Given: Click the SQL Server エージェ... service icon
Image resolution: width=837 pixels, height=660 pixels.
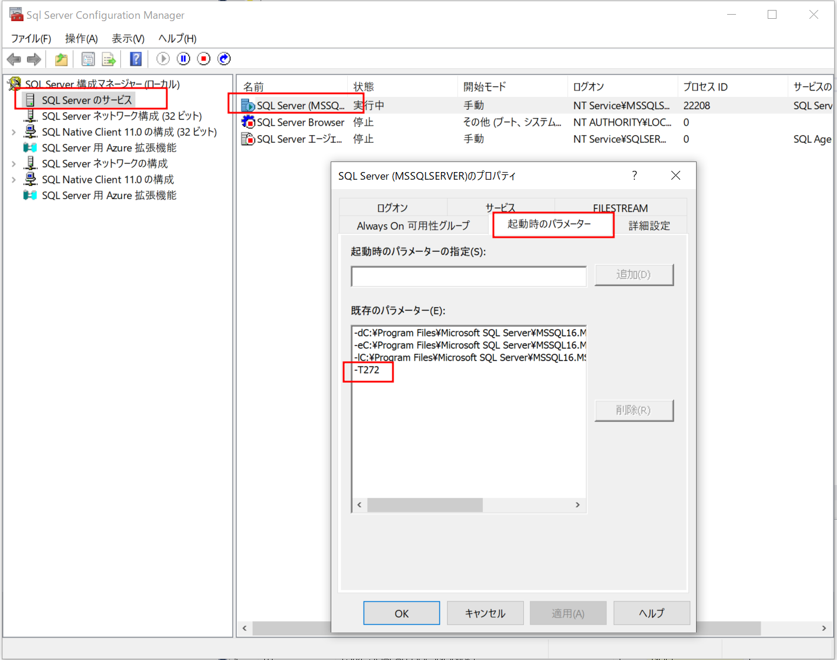Looking at the screenshot, I should pos(248,139).
